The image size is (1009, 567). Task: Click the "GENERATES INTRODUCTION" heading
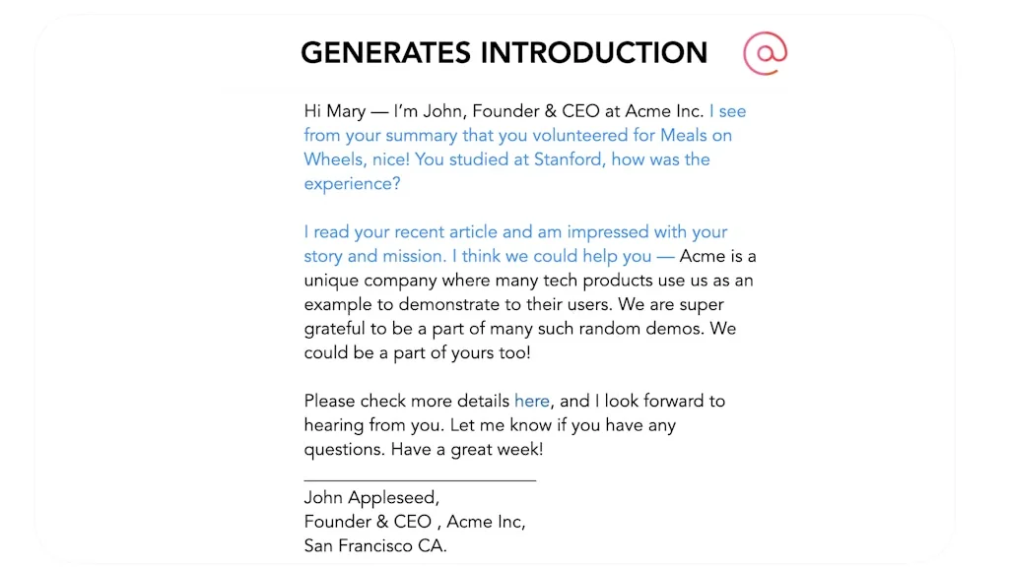[x=504, y=52]
